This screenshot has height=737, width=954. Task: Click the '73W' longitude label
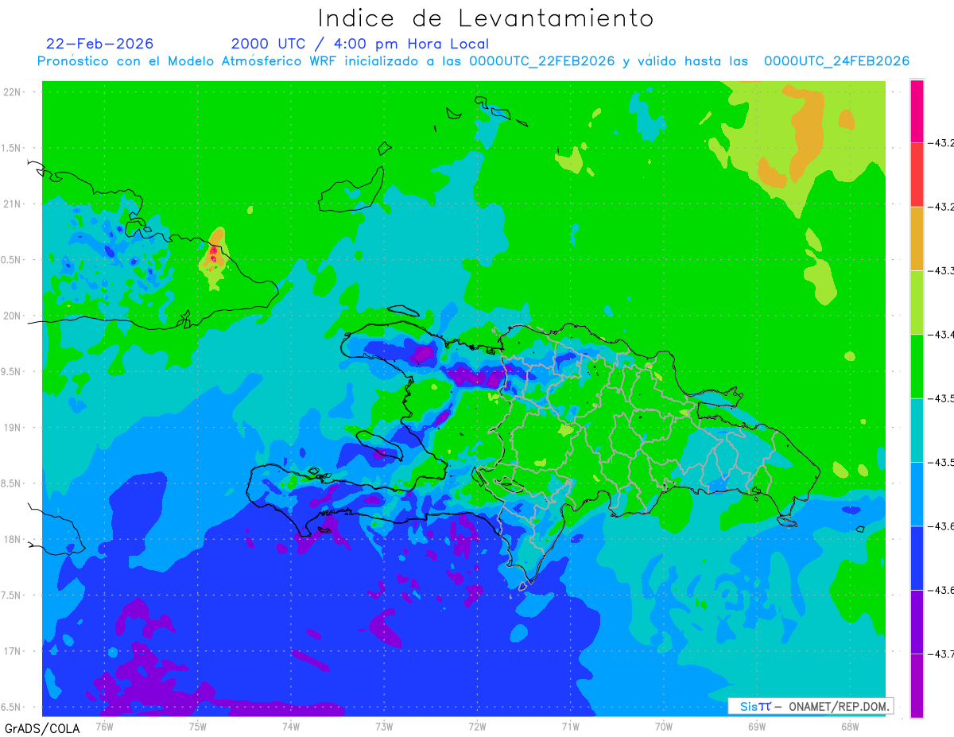pyautogui.click(x=384, y=726)
